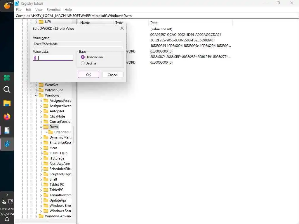Select the 8086:08C* device list value
Screen dimensions: 299x224
pos(190,57)
